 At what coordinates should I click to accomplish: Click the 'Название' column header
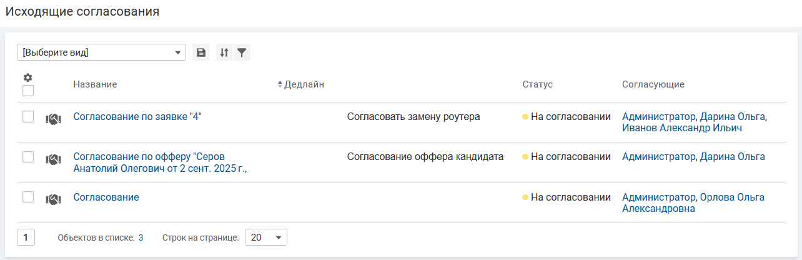[x=95, y=84]
